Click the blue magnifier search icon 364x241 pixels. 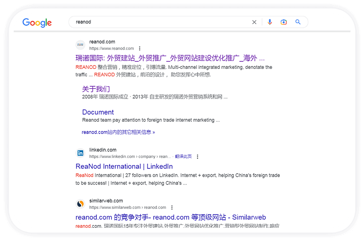click(298, 22)
